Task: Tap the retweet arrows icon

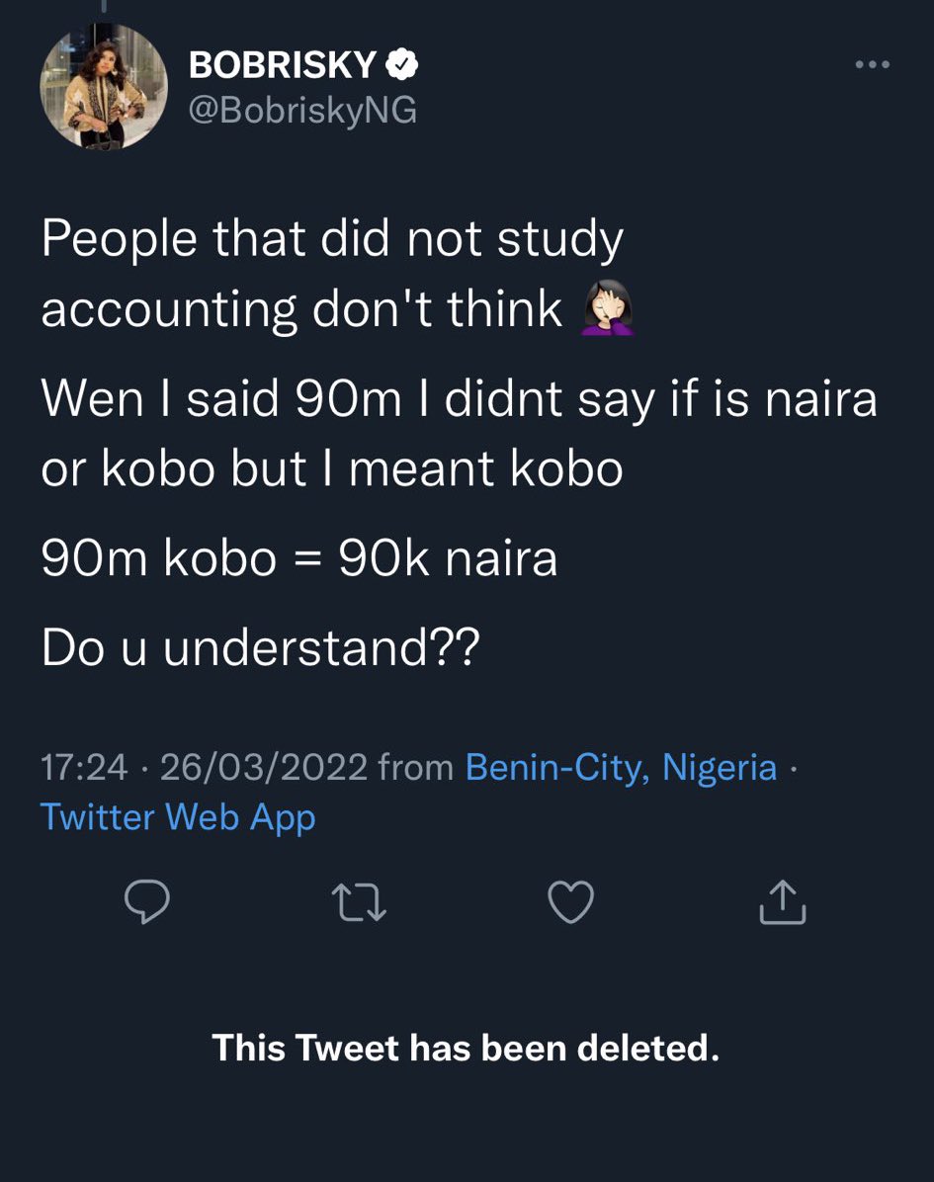Action: 359,902
